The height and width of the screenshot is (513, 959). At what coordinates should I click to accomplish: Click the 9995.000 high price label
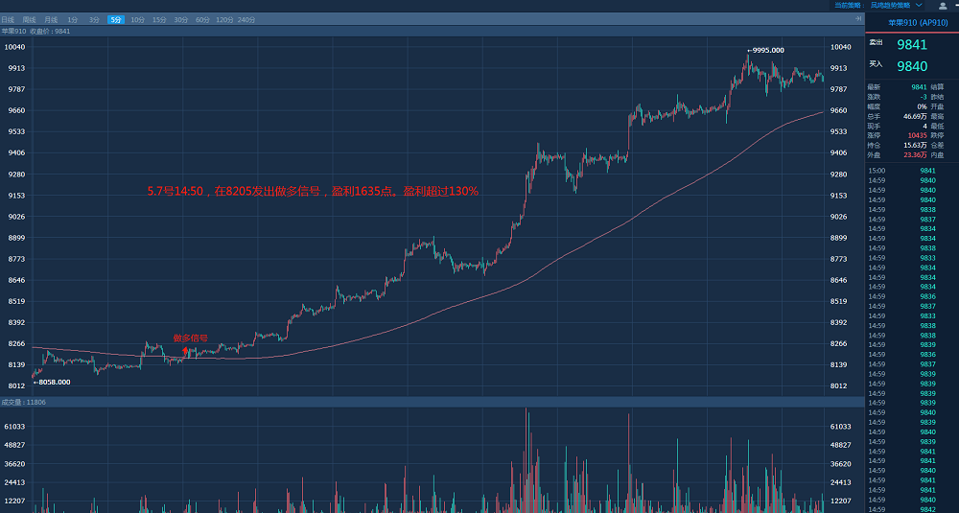tap(767, 50)
